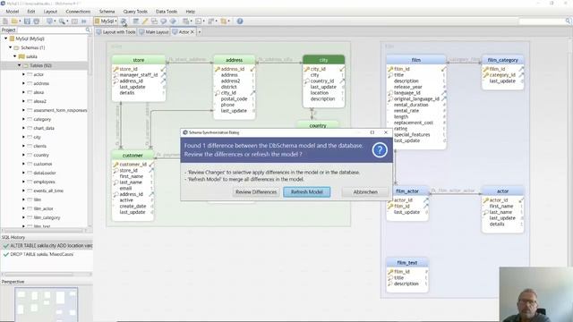Image resolution: width=573 pixels, height=322 pixels.
Task: Open the layout tabs list dropdown arrow
Action: click(200, 32)
